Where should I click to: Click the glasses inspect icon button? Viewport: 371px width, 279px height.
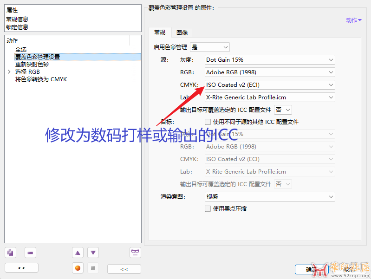(135, 253)
